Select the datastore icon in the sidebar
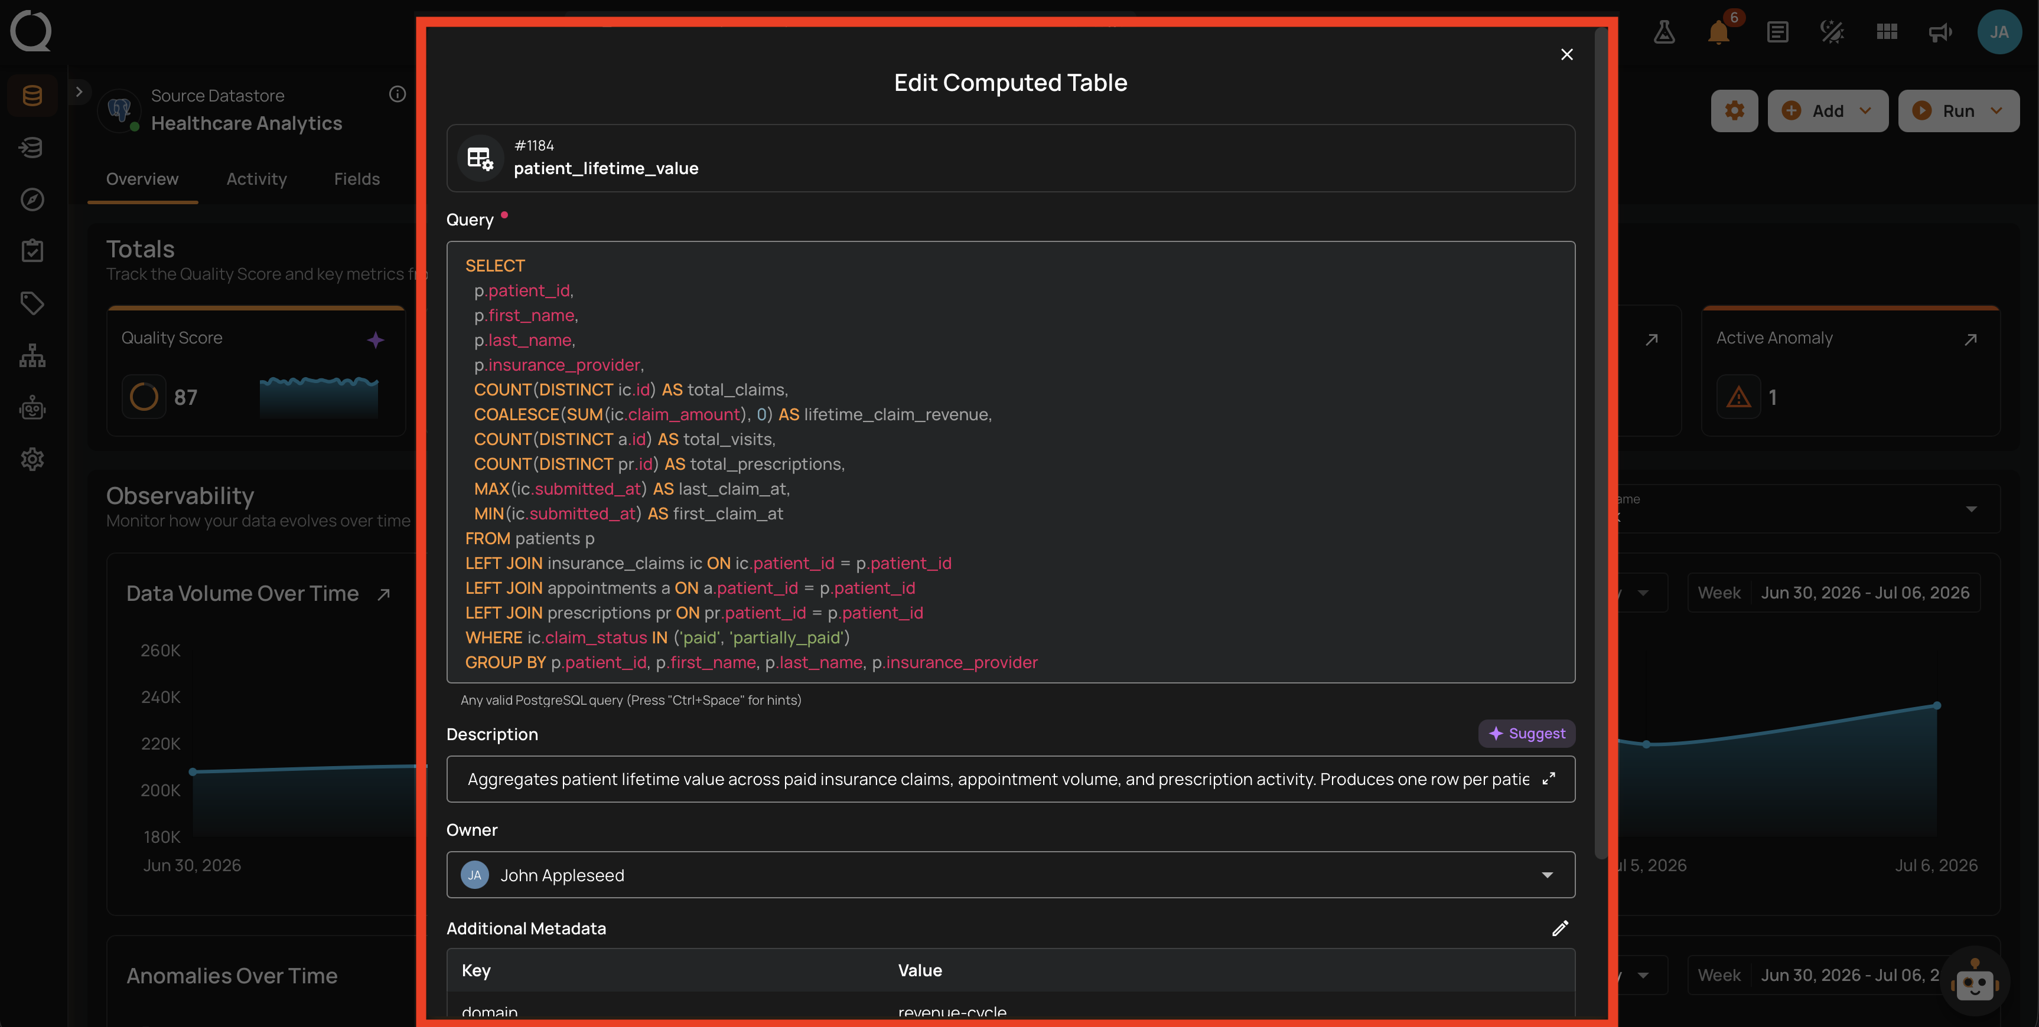Image resolution: width=2039 pixels, height=1027 pixels. coord(32,96)
